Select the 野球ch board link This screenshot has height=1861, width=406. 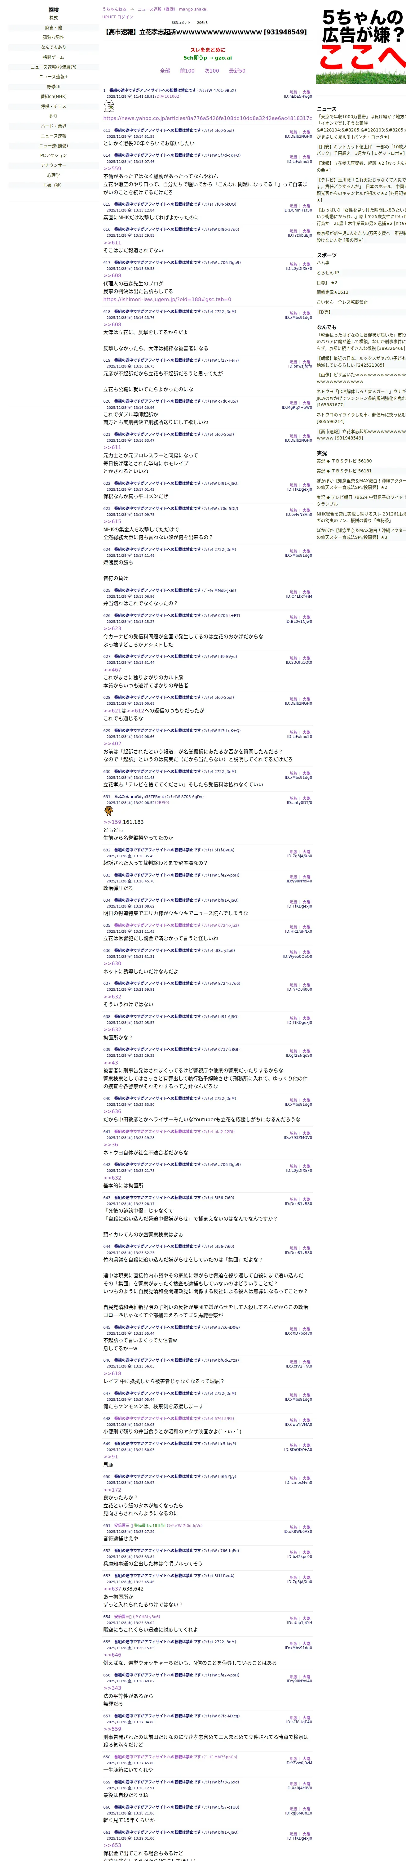point(53,87)
